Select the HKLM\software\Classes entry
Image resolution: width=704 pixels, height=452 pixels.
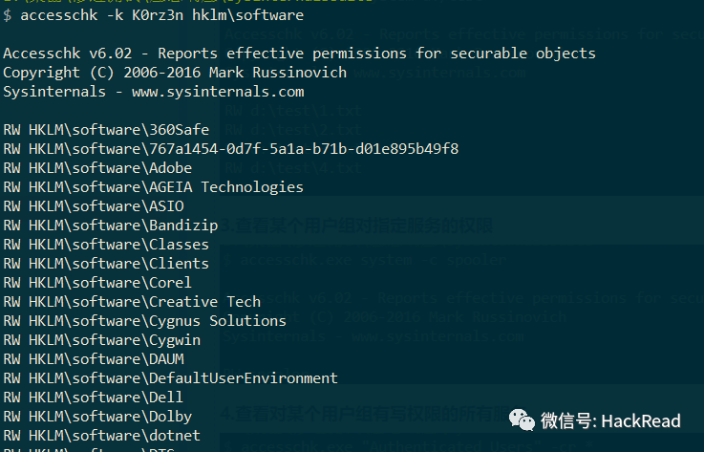pos(106,245)
